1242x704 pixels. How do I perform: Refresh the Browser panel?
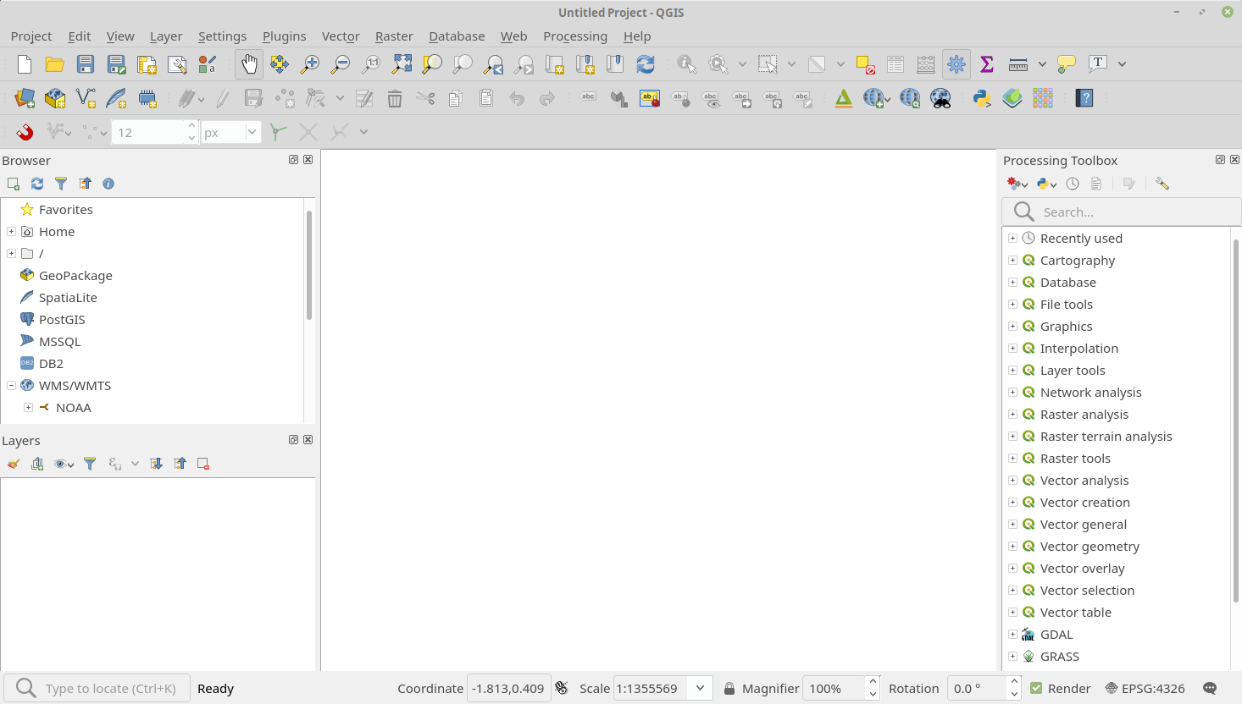(37, 184)
